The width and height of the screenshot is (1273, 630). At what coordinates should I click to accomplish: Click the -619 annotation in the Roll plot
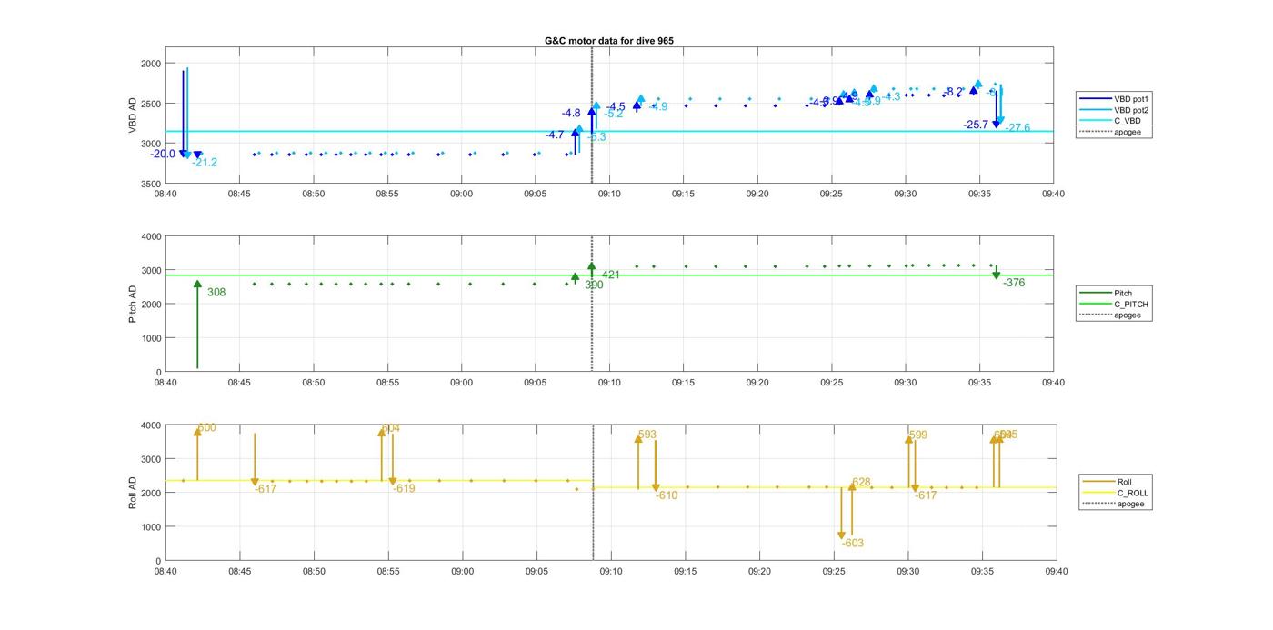tap(404, 488)
